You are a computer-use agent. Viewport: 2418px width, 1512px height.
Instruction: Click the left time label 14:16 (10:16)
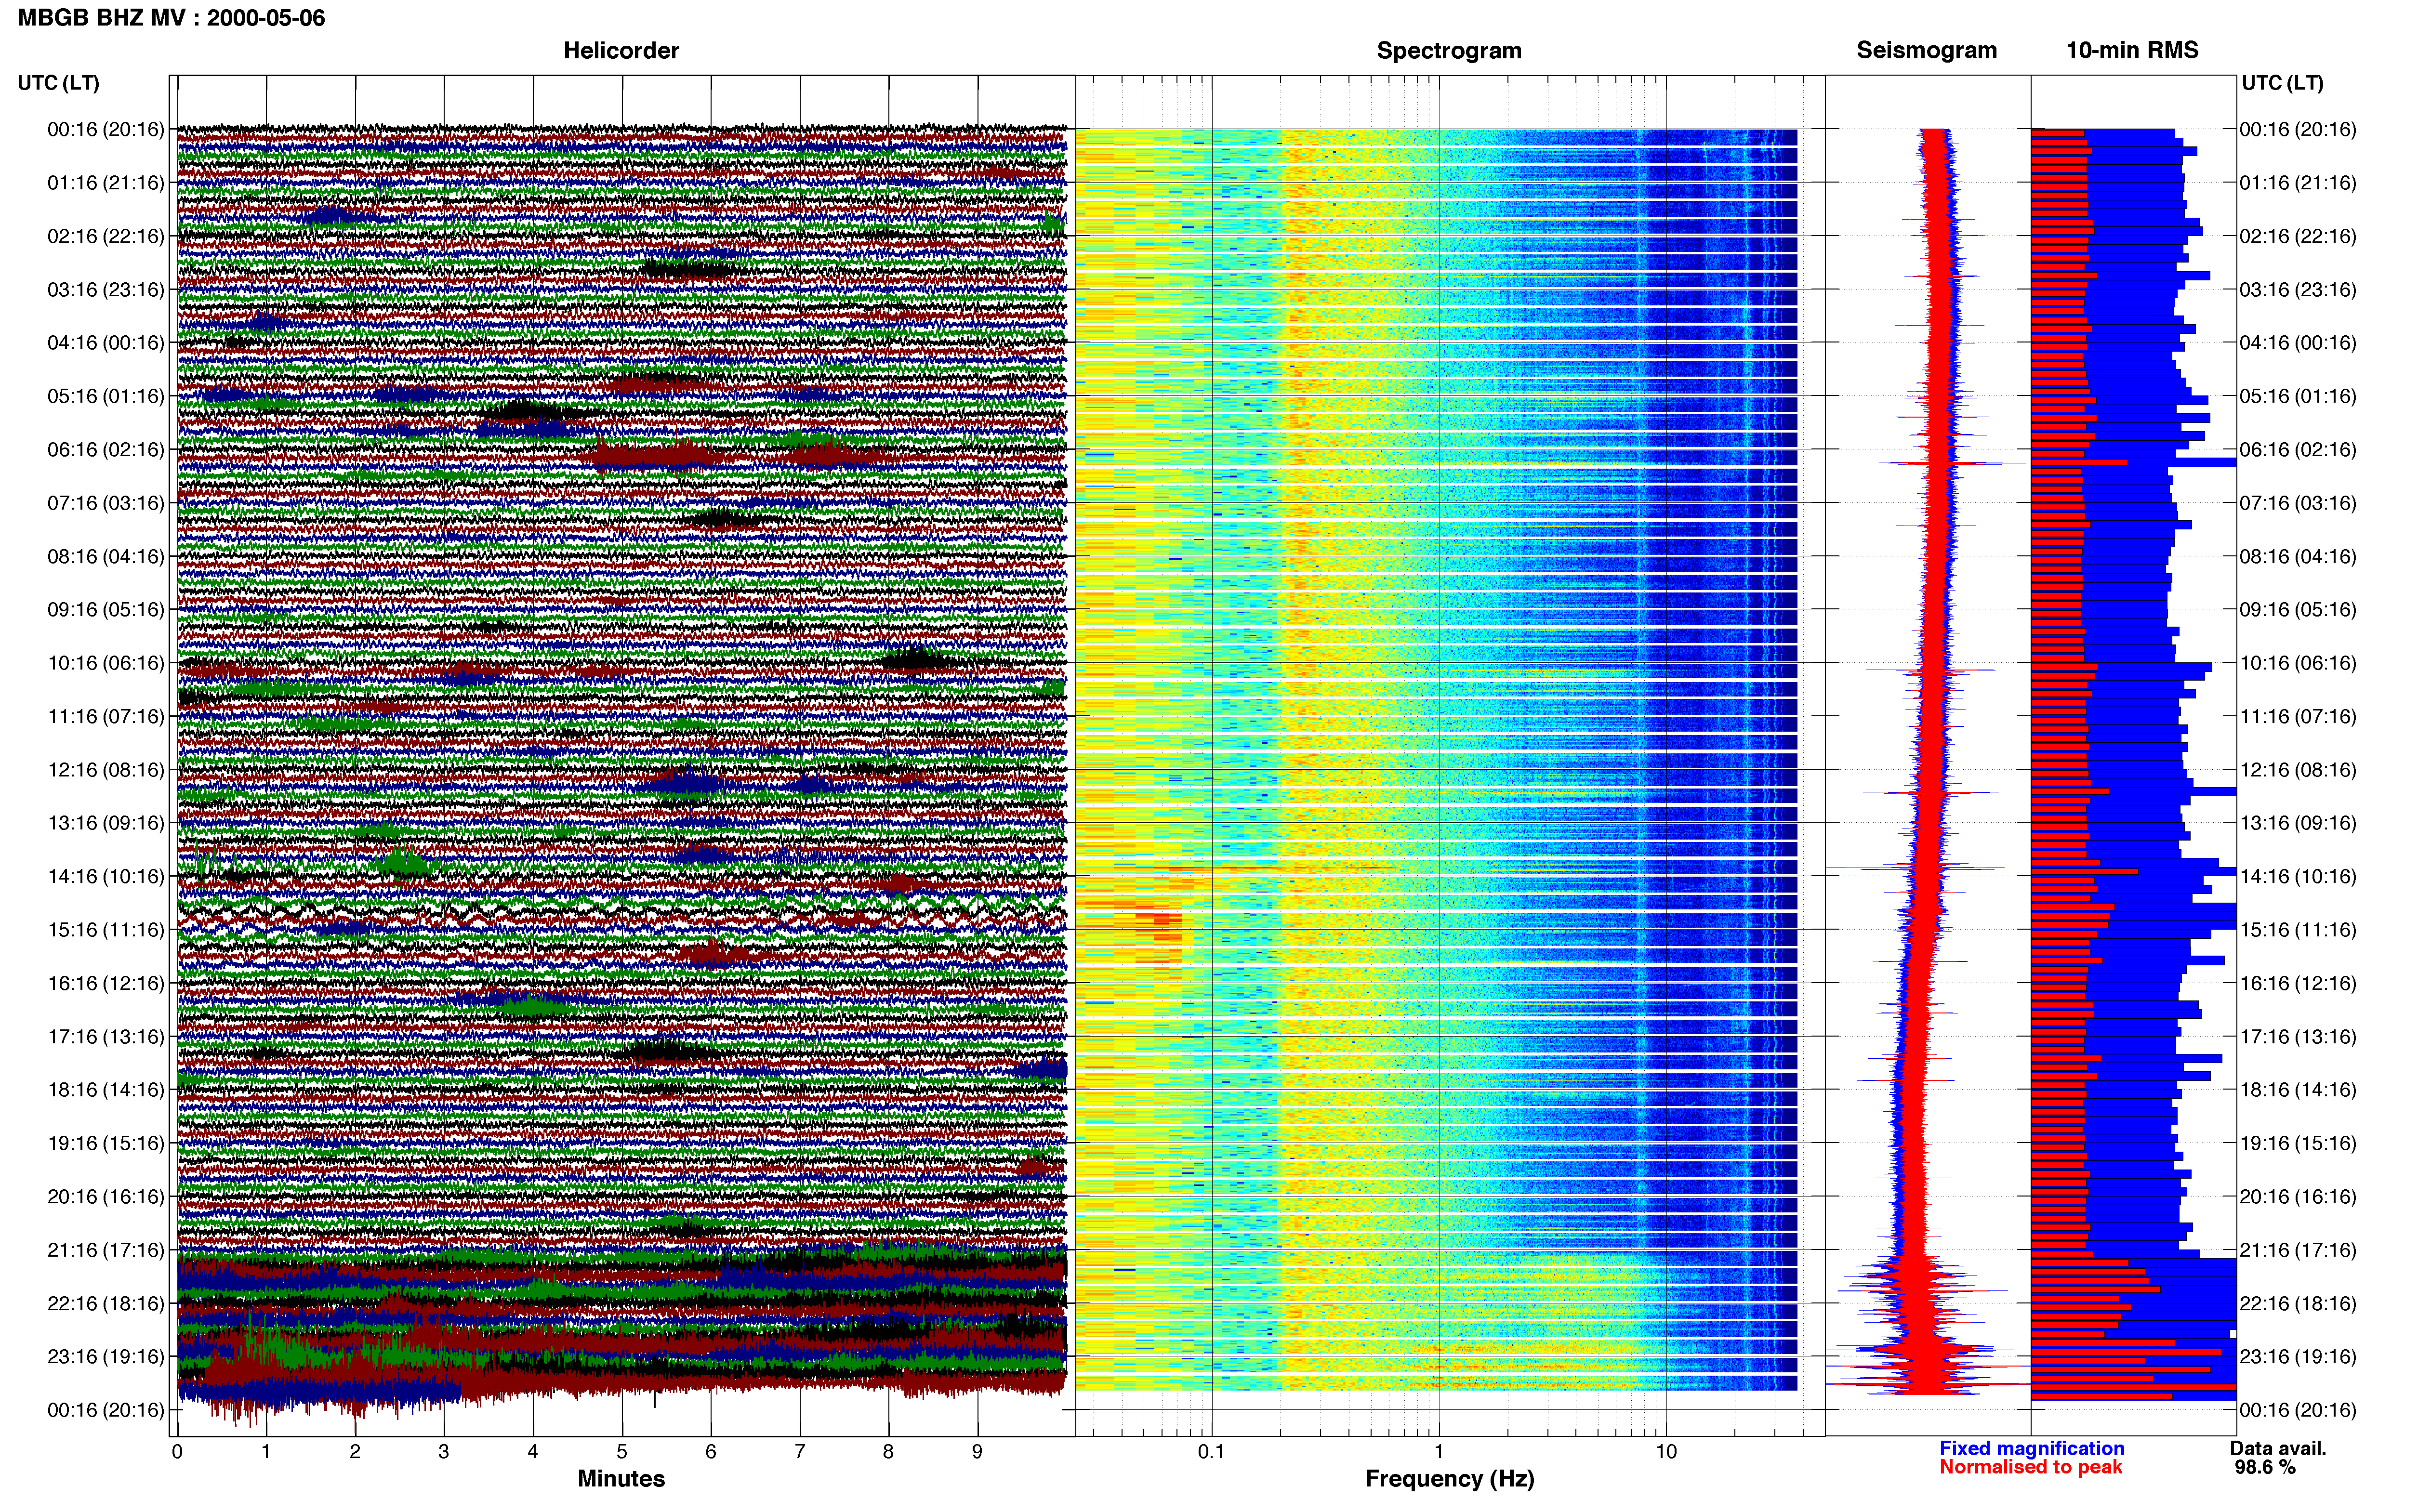[x=106, y=877]
